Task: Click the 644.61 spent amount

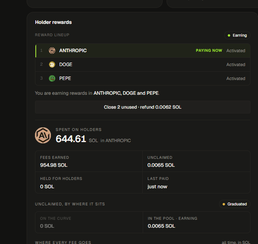Action: (x=71, y=139)
